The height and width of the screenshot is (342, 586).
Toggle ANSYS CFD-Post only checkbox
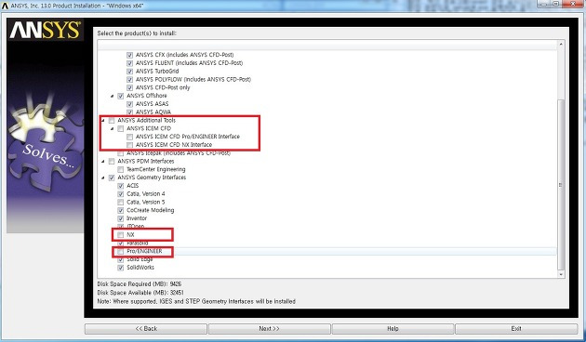coord(129,87)
